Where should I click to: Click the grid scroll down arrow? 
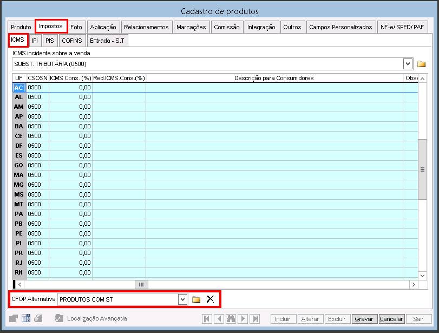pos(422,276)
